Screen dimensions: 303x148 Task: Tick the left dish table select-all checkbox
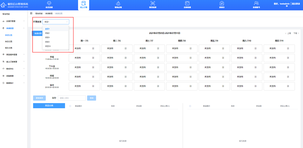click(x=70, y=106)
